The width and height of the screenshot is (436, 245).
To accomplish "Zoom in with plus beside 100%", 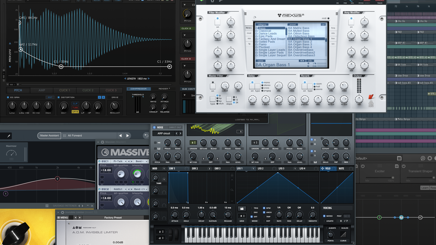I will (x=18, y=85).
